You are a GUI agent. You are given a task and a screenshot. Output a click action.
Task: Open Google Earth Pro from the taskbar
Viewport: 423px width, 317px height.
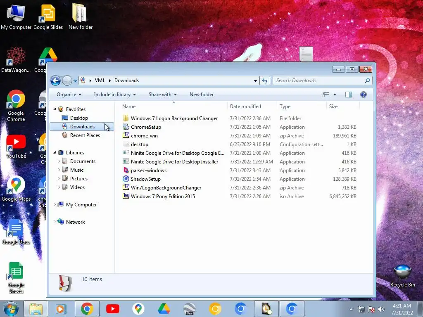[189, 309]
